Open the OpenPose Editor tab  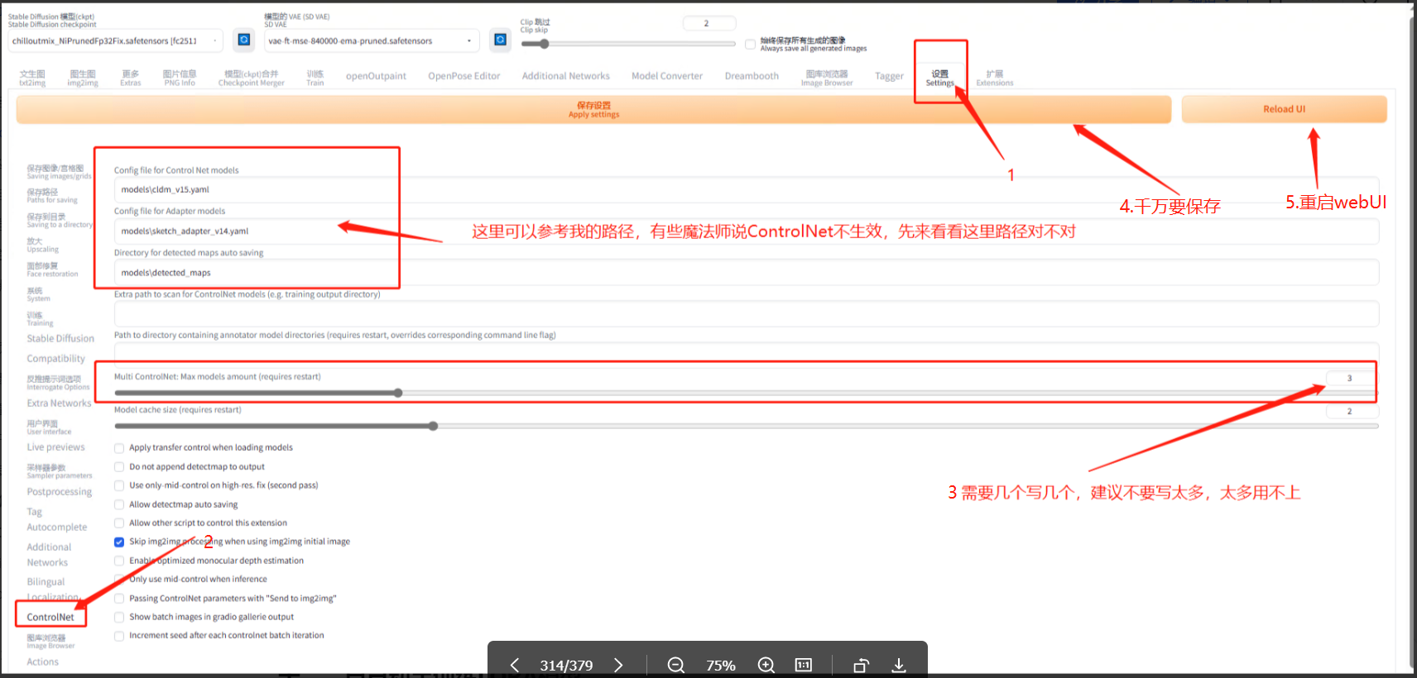464,76
